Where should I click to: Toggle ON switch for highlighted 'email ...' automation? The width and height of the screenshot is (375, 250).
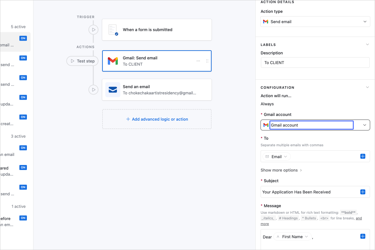[23, 38]
